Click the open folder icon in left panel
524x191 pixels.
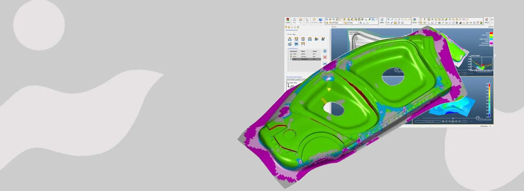(289, 27)
